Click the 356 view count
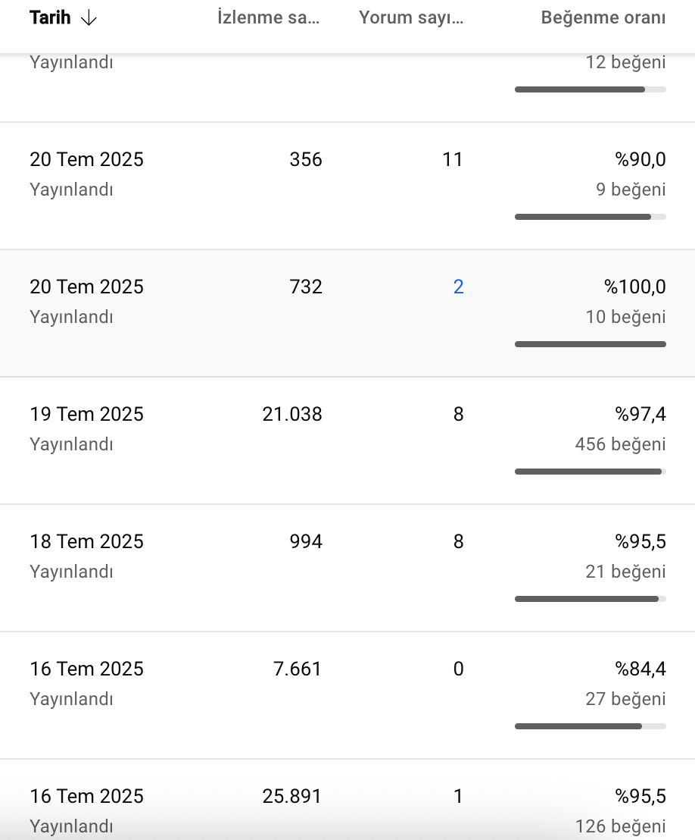This screenshot has height=840, width=695. 306,159
